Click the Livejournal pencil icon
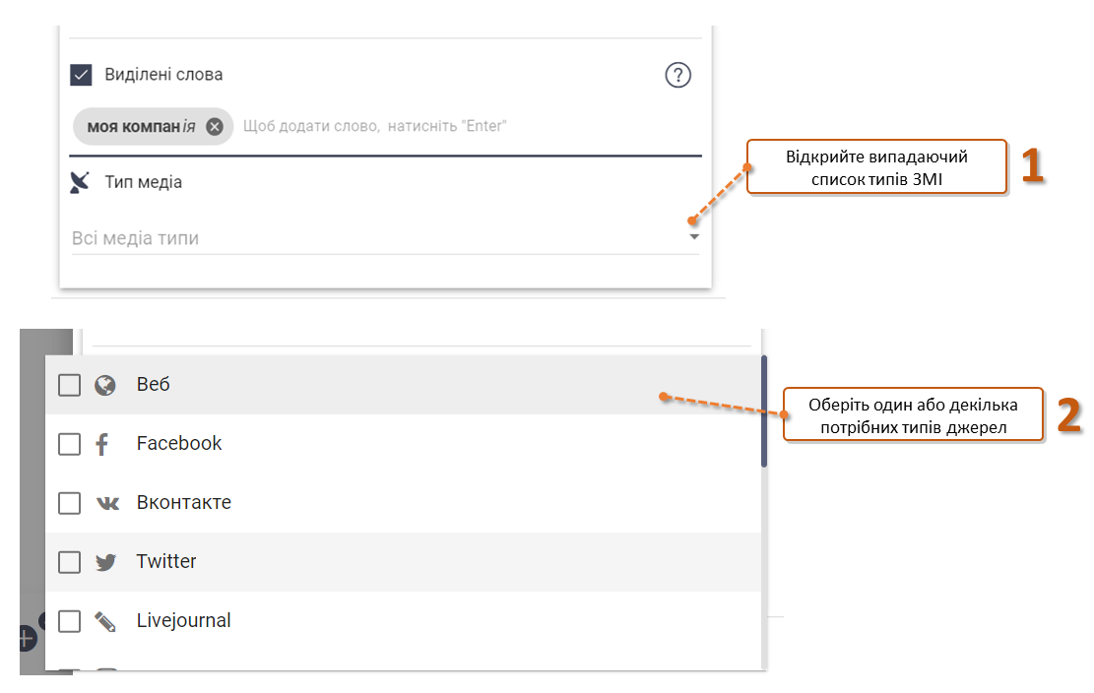Viewport: 1094px width, 693px height. [105, 621]
